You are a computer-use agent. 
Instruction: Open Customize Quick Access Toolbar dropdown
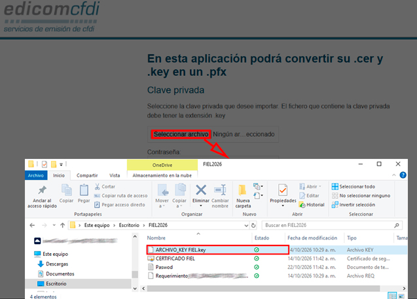[61, 164]
